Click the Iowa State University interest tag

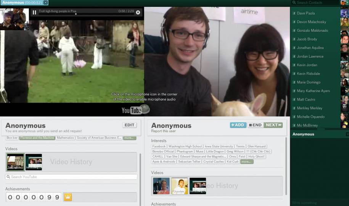coord(219,146)
